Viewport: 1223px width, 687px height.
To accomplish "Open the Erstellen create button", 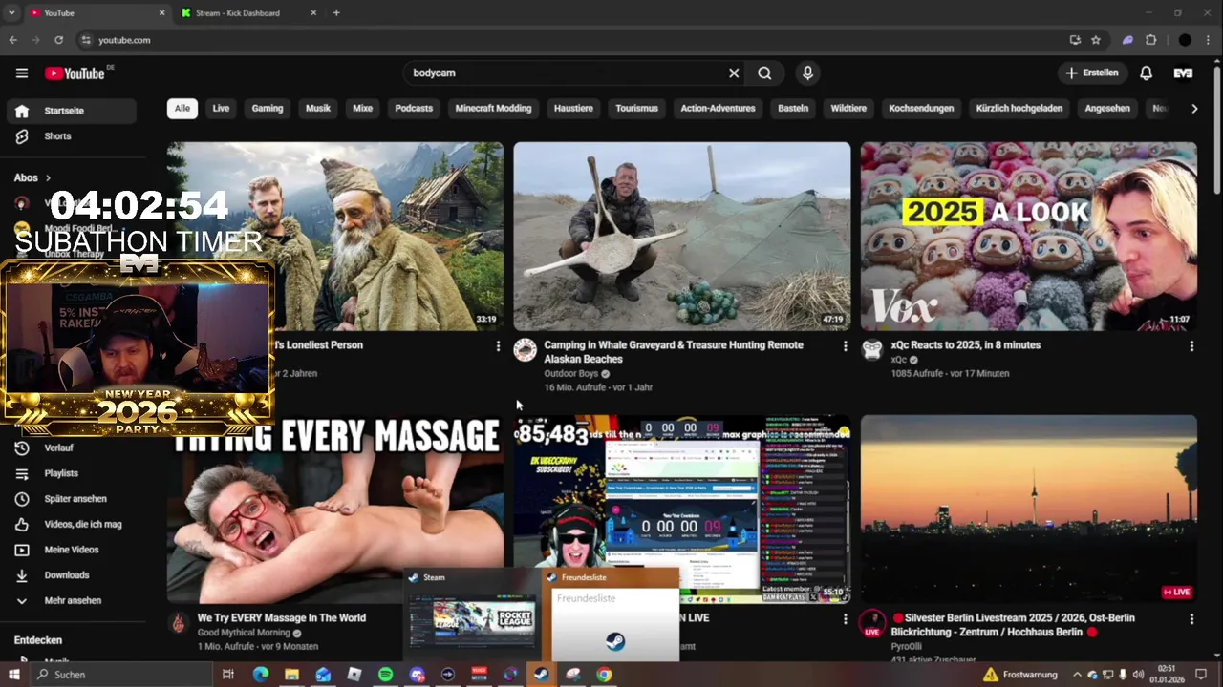I will (x=1092, y=73).
